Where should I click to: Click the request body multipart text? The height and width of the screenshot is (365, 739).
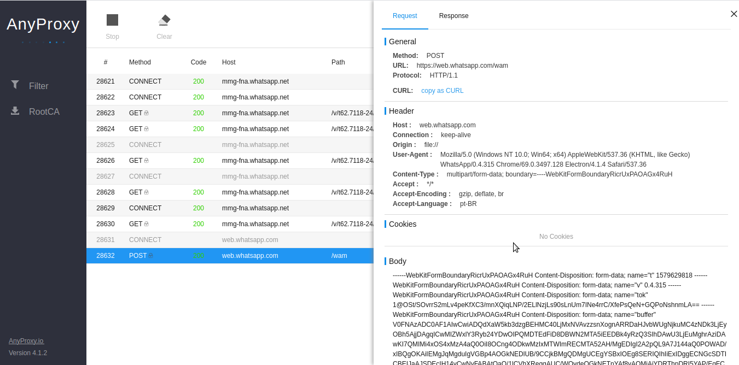(560, 318)
